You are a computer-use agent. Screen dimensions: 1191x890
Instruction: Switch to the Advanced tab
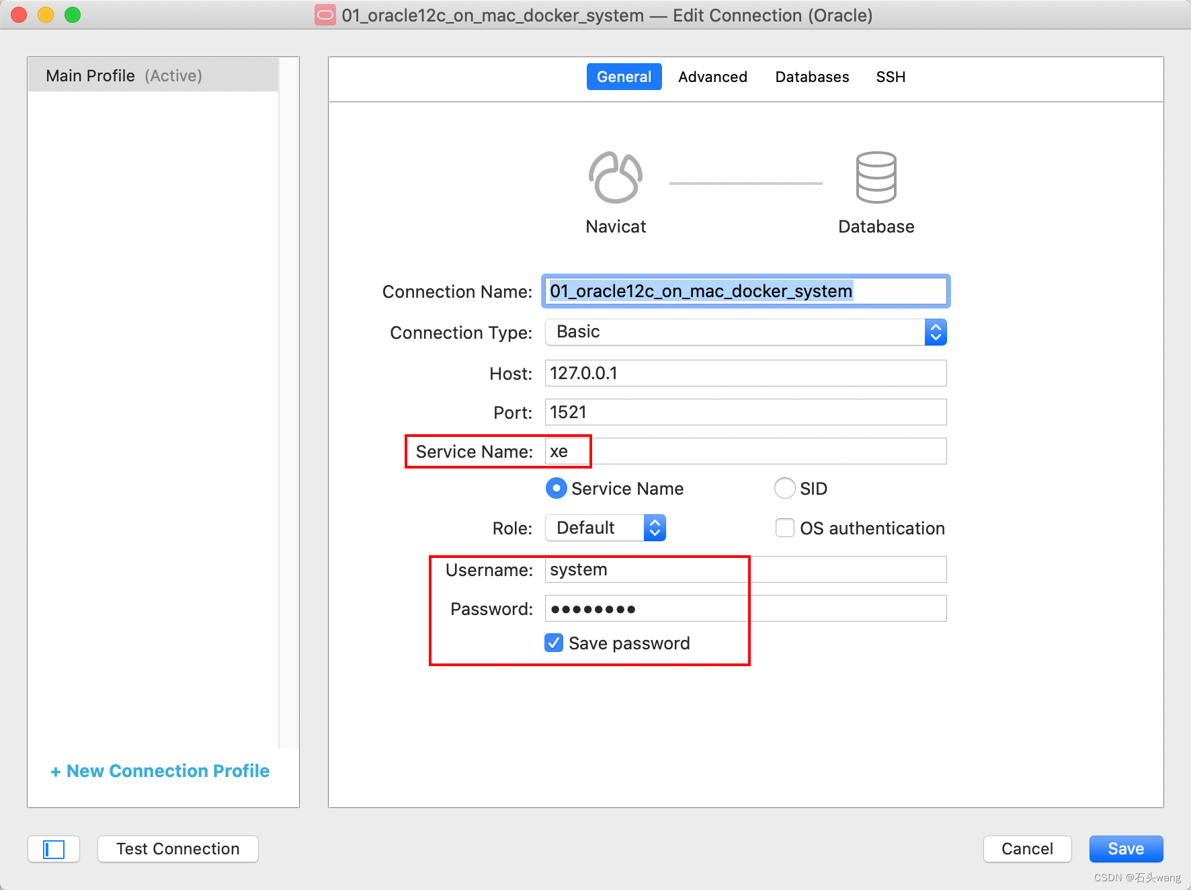pos(712,77)
